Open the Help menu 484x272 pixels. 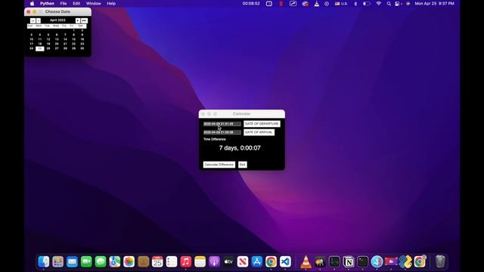111,4
